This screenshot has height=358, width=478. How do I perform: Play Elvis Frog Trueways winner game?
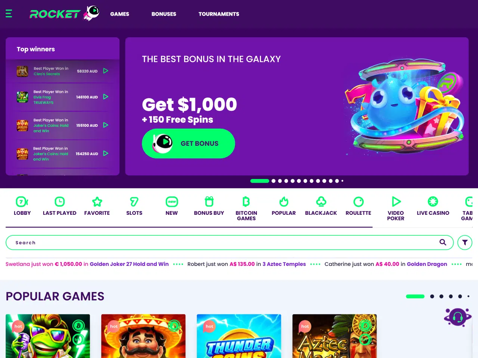click(106, 97)
